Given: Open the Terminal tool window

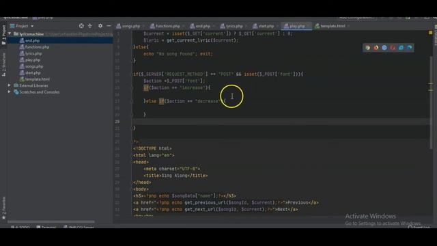Looking at the screenshot, I should (46, 227).
